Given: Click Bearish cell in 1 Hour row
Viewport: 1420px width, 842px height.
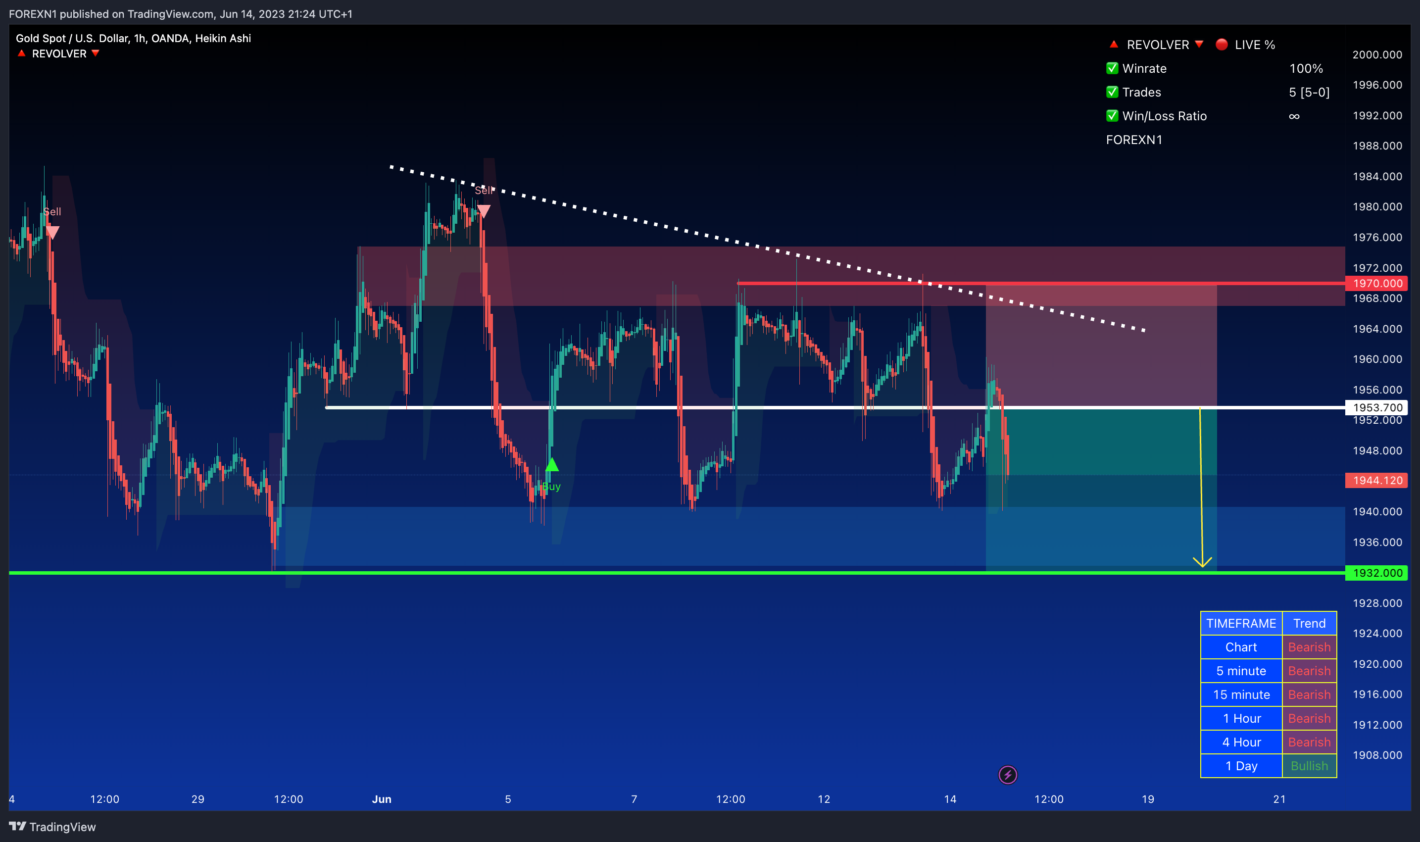Looking at the screenshot, I should (1309, 718).
